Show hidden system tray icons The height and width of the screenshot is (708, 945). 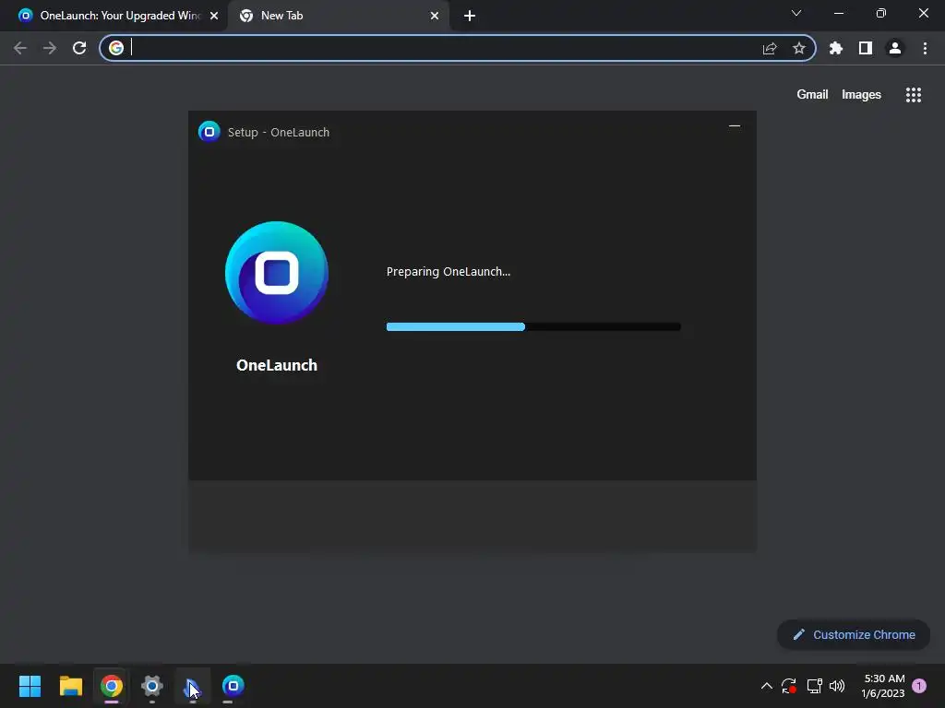(767, 686)
